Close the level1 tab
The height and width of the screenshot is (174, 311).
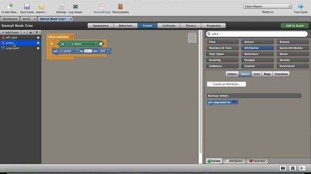35,19
